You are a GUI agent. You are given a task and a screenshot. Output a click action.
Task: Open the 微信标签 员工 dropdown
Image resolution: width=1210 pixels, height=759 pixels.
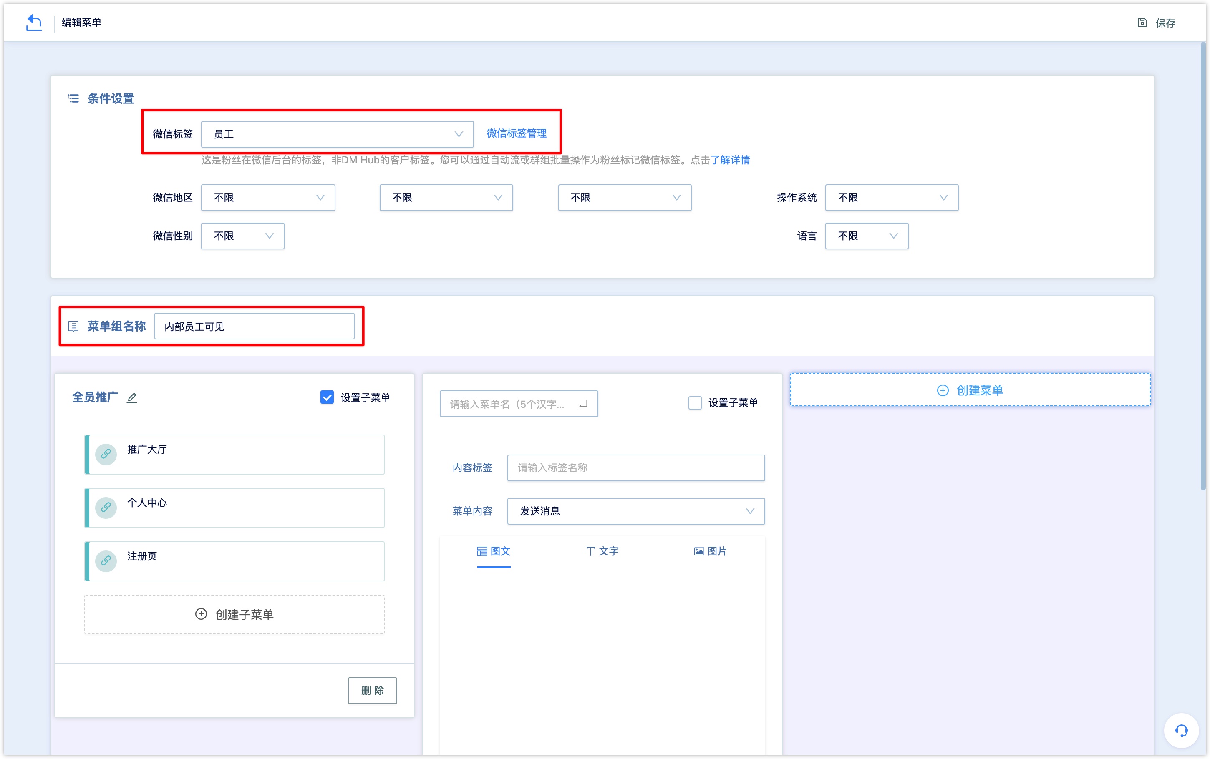(337, 134)
